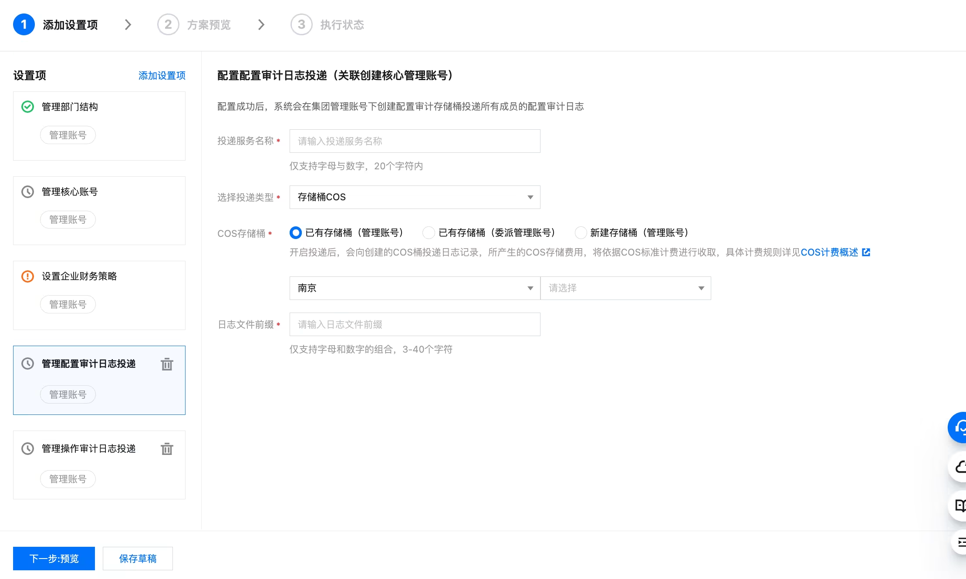Screen dimensions: 966x579
Task: Expand the 南京 region dropdown
Action: coord(415,288)
